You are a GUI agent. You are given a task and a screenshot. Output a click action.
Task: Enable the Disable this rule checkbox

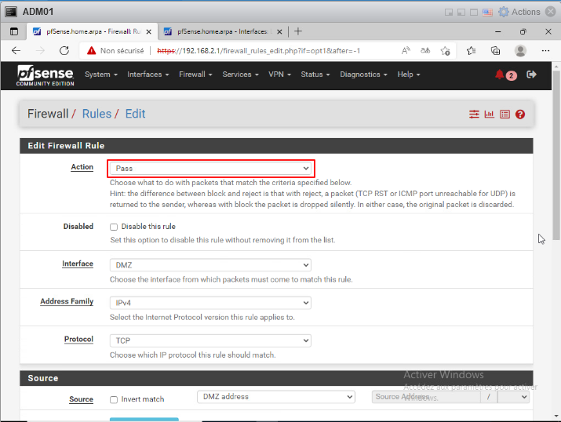click(114, 227)
